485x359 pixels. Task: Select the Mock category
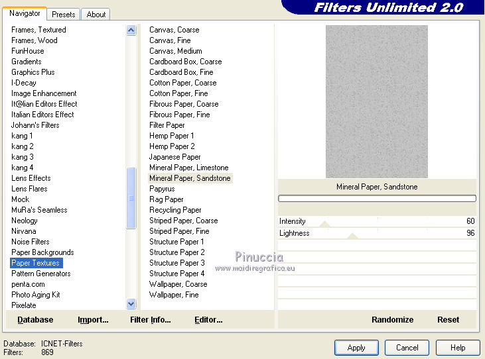pyautogui.click(x=20, y=199)
